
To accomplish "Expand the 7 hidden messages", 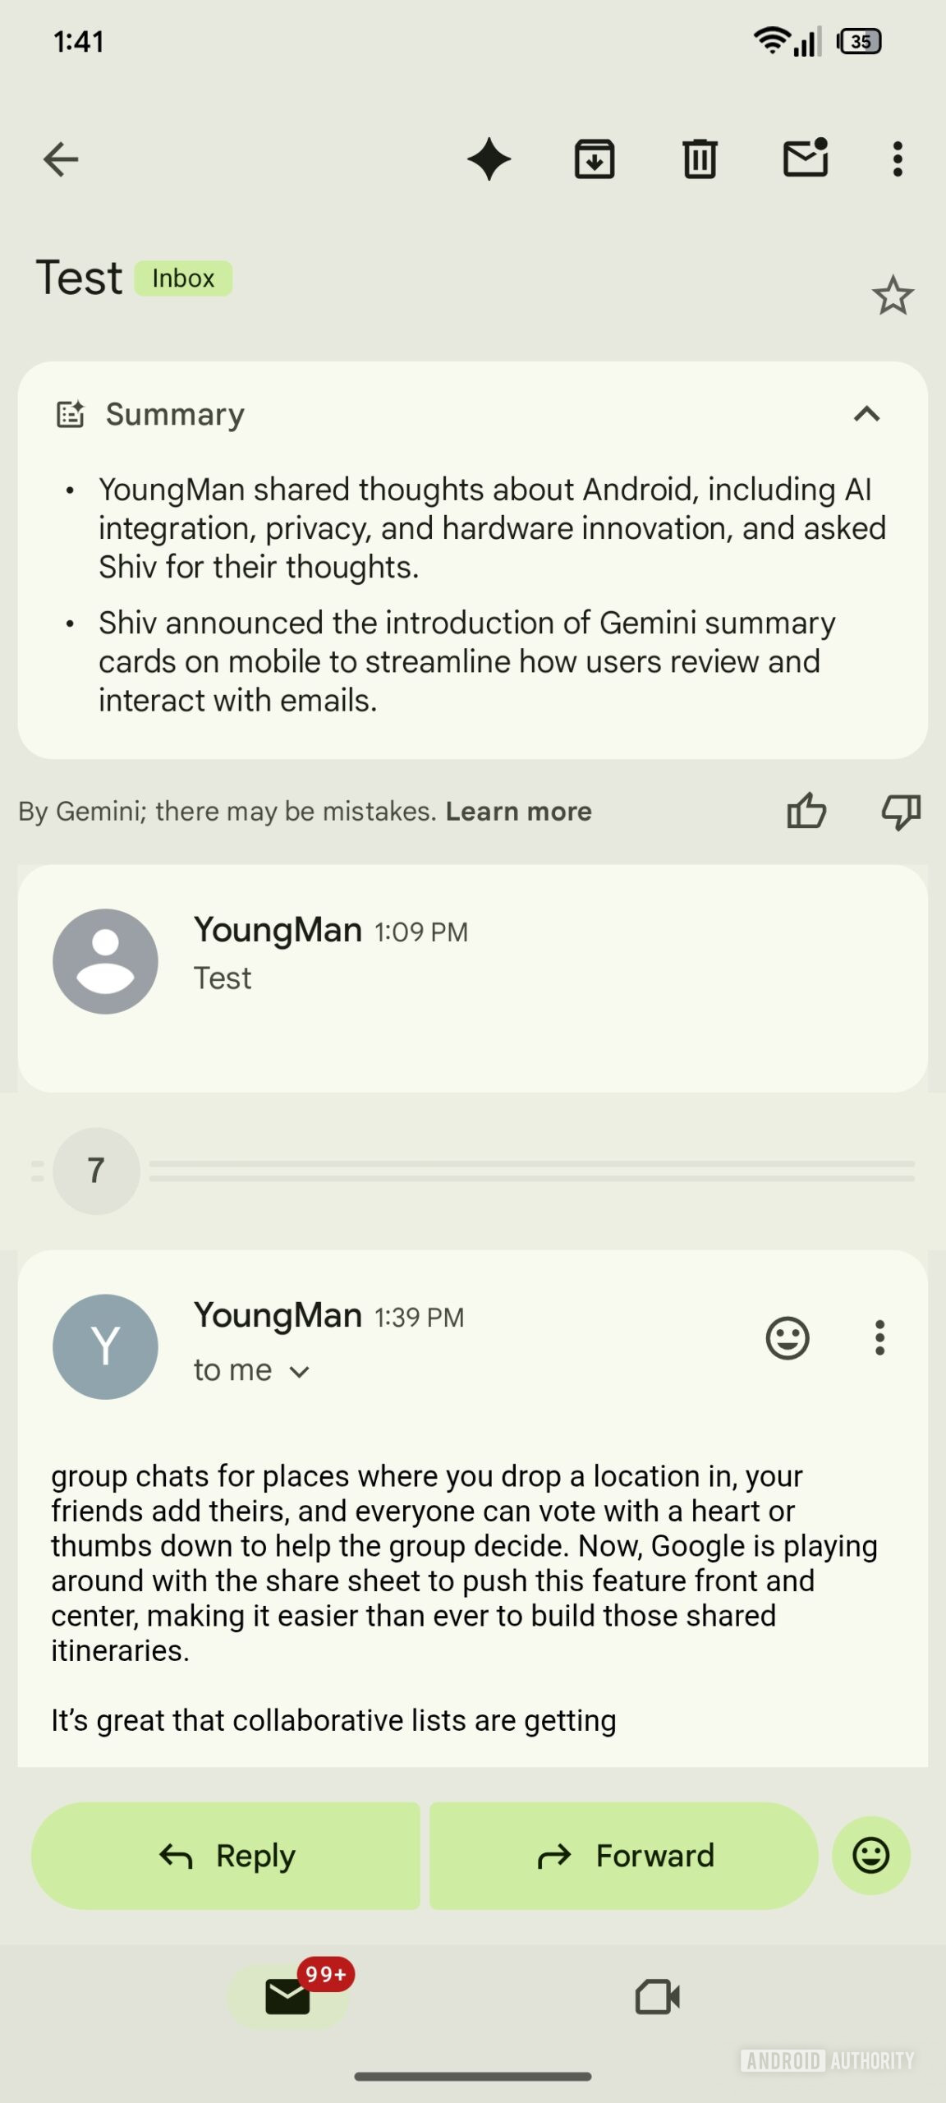I will [x=96, y=1171].
